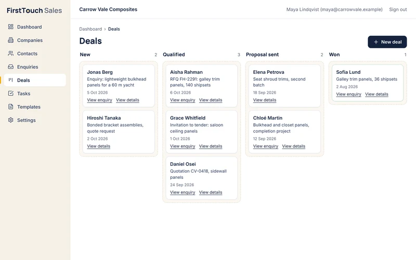View details for Aisha Rahman
Viewport: 416px width, 260px height.
point(211,100)
